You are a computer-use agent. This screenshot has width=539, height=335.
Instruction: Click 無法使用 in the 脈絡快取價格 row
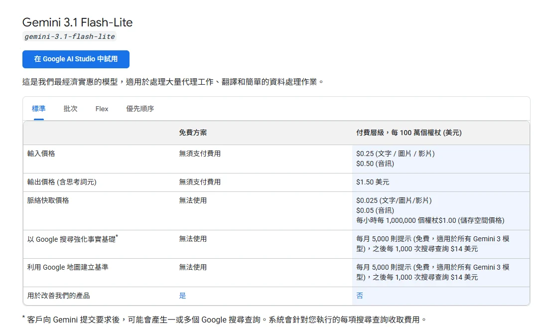tap(193, 200)
